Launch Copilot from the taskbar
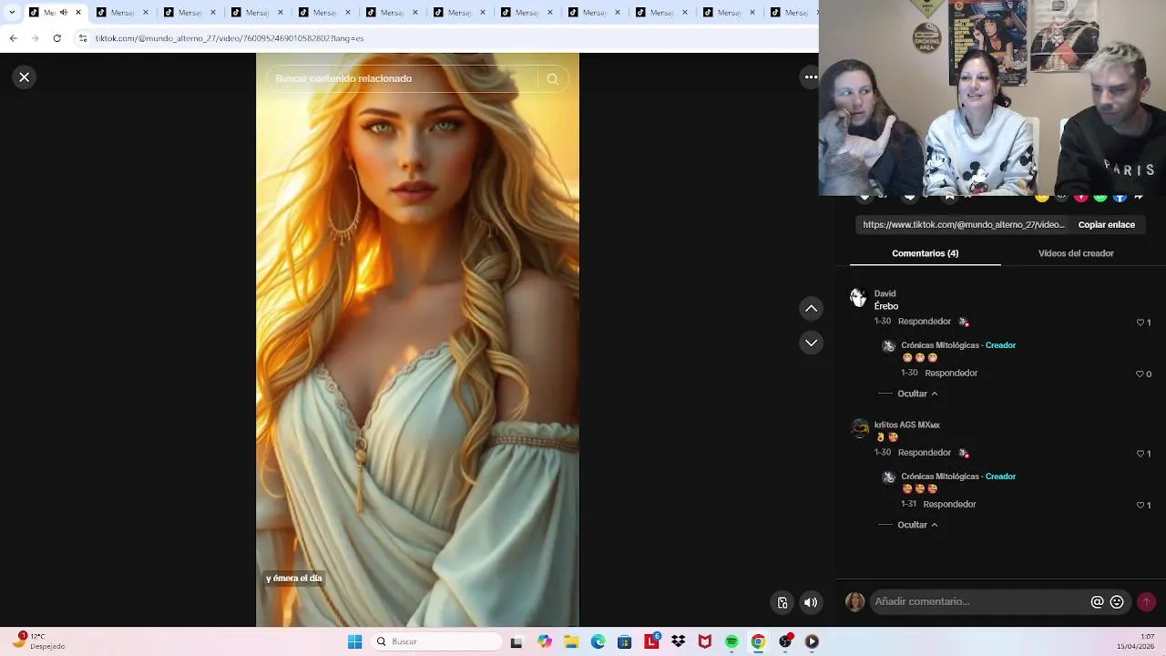The height and width of the screenshot is (656, 1166). point(544,641)
